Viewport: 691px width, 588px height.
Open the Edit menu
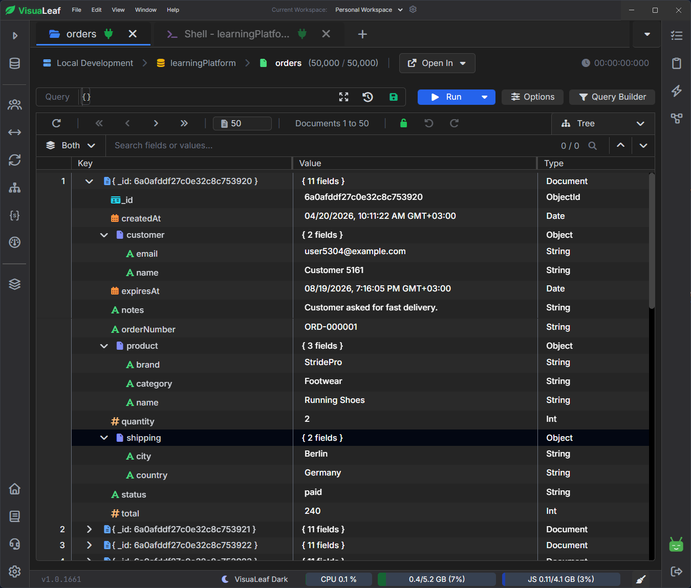[x=96, y=10]
